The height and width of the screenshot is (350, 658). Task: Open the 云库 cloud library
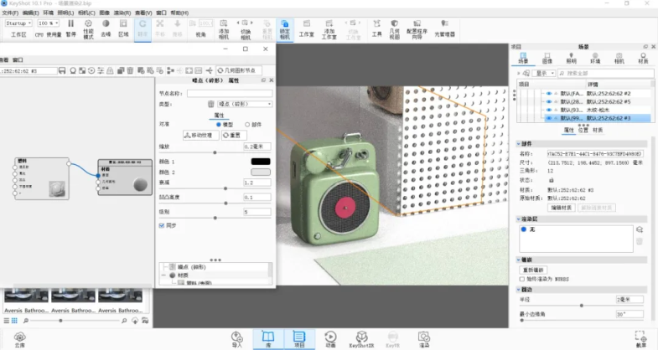pos(19,337)
